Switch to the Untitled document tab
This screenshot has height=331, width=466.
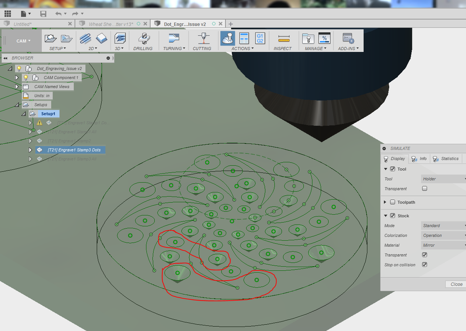(37, 24)
